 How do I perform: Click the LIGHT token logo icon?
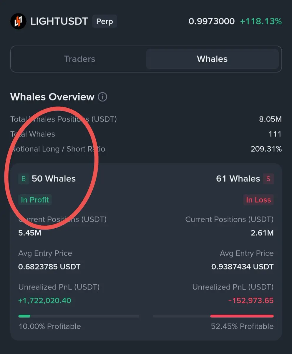(18, 21)
